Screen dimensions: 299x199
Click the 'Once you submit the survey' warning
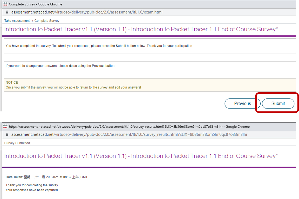[73, 87]
